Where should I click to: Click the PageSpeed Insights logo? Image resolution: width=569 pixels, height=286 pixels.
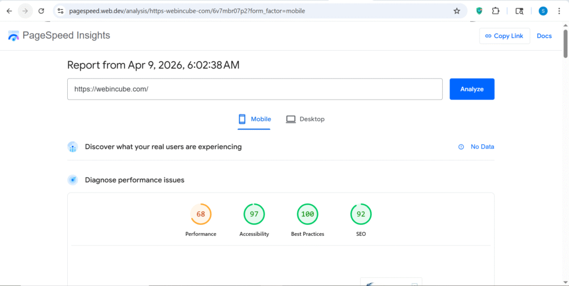point(13,36)
